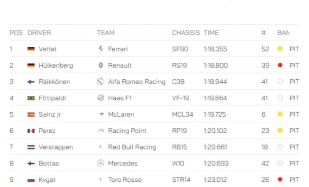Screen dimensions: 309x187
Task: Click the Alfa Romeo Racing logo icon
Action: click(x=101, y=82)
